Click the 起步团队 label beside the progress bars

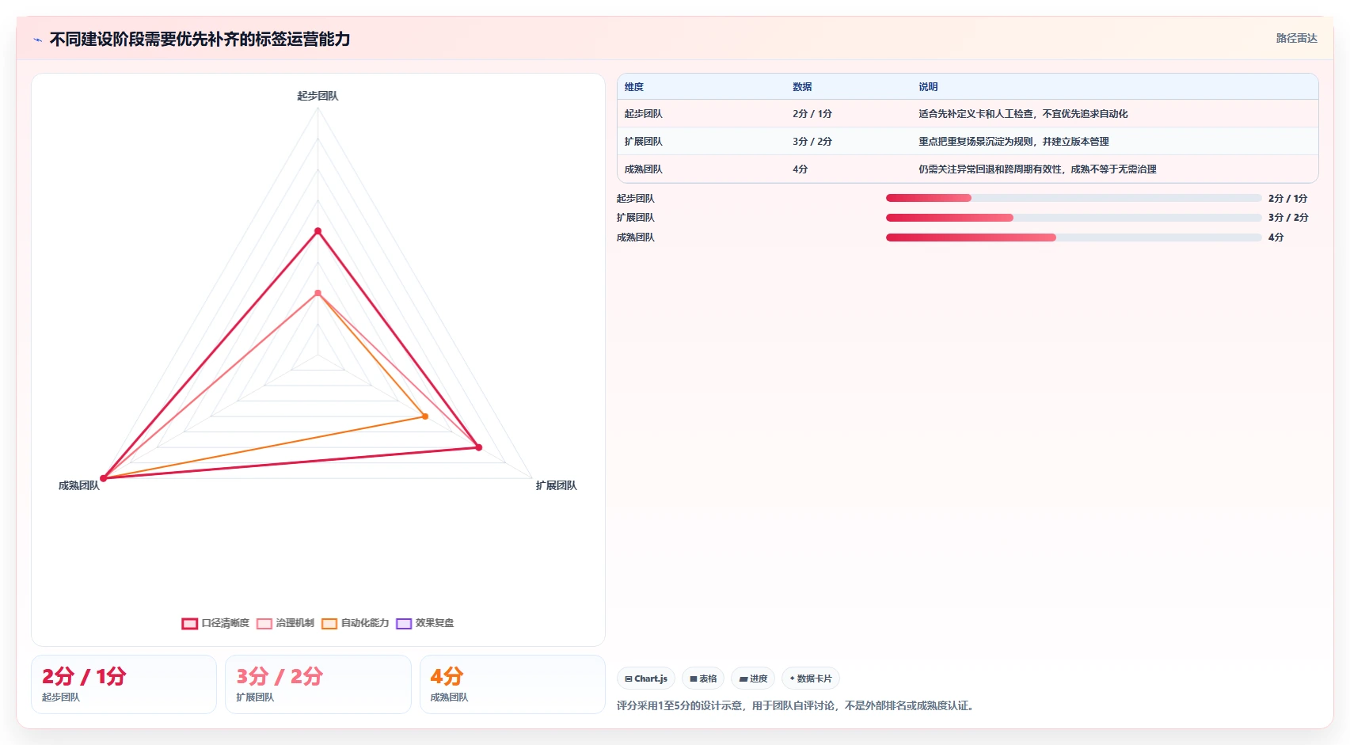(636, 199)
